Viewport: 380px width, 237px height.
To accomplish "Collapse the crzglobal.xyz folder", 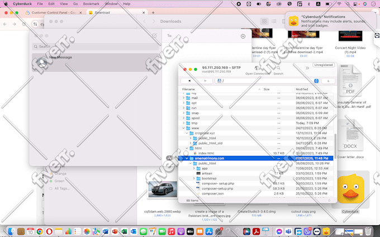I will (x=187, y=133).
